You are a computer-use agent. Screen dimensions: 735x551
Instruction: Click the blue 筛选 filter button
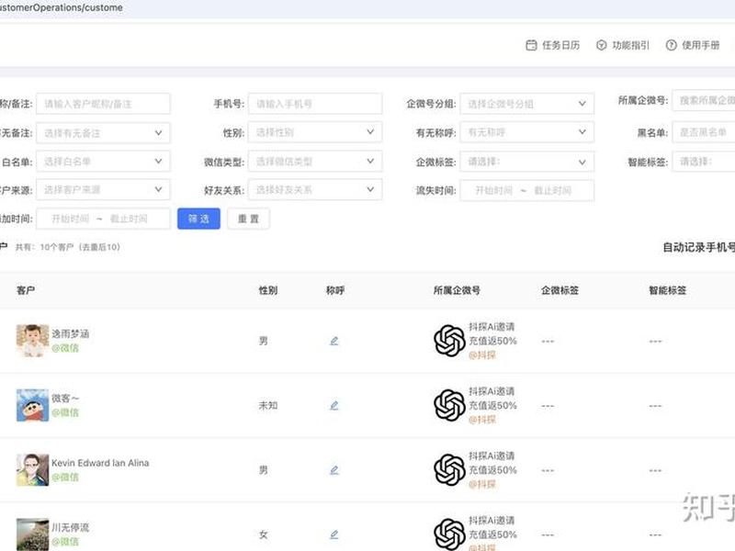point(198,219)
